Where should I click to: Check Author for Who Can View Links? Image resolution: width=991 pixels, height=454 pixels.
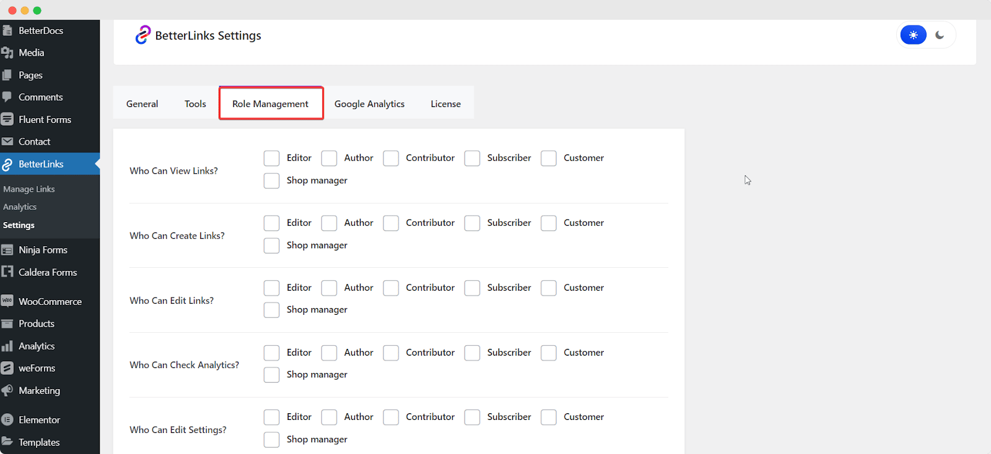click(x=329, y=158)
